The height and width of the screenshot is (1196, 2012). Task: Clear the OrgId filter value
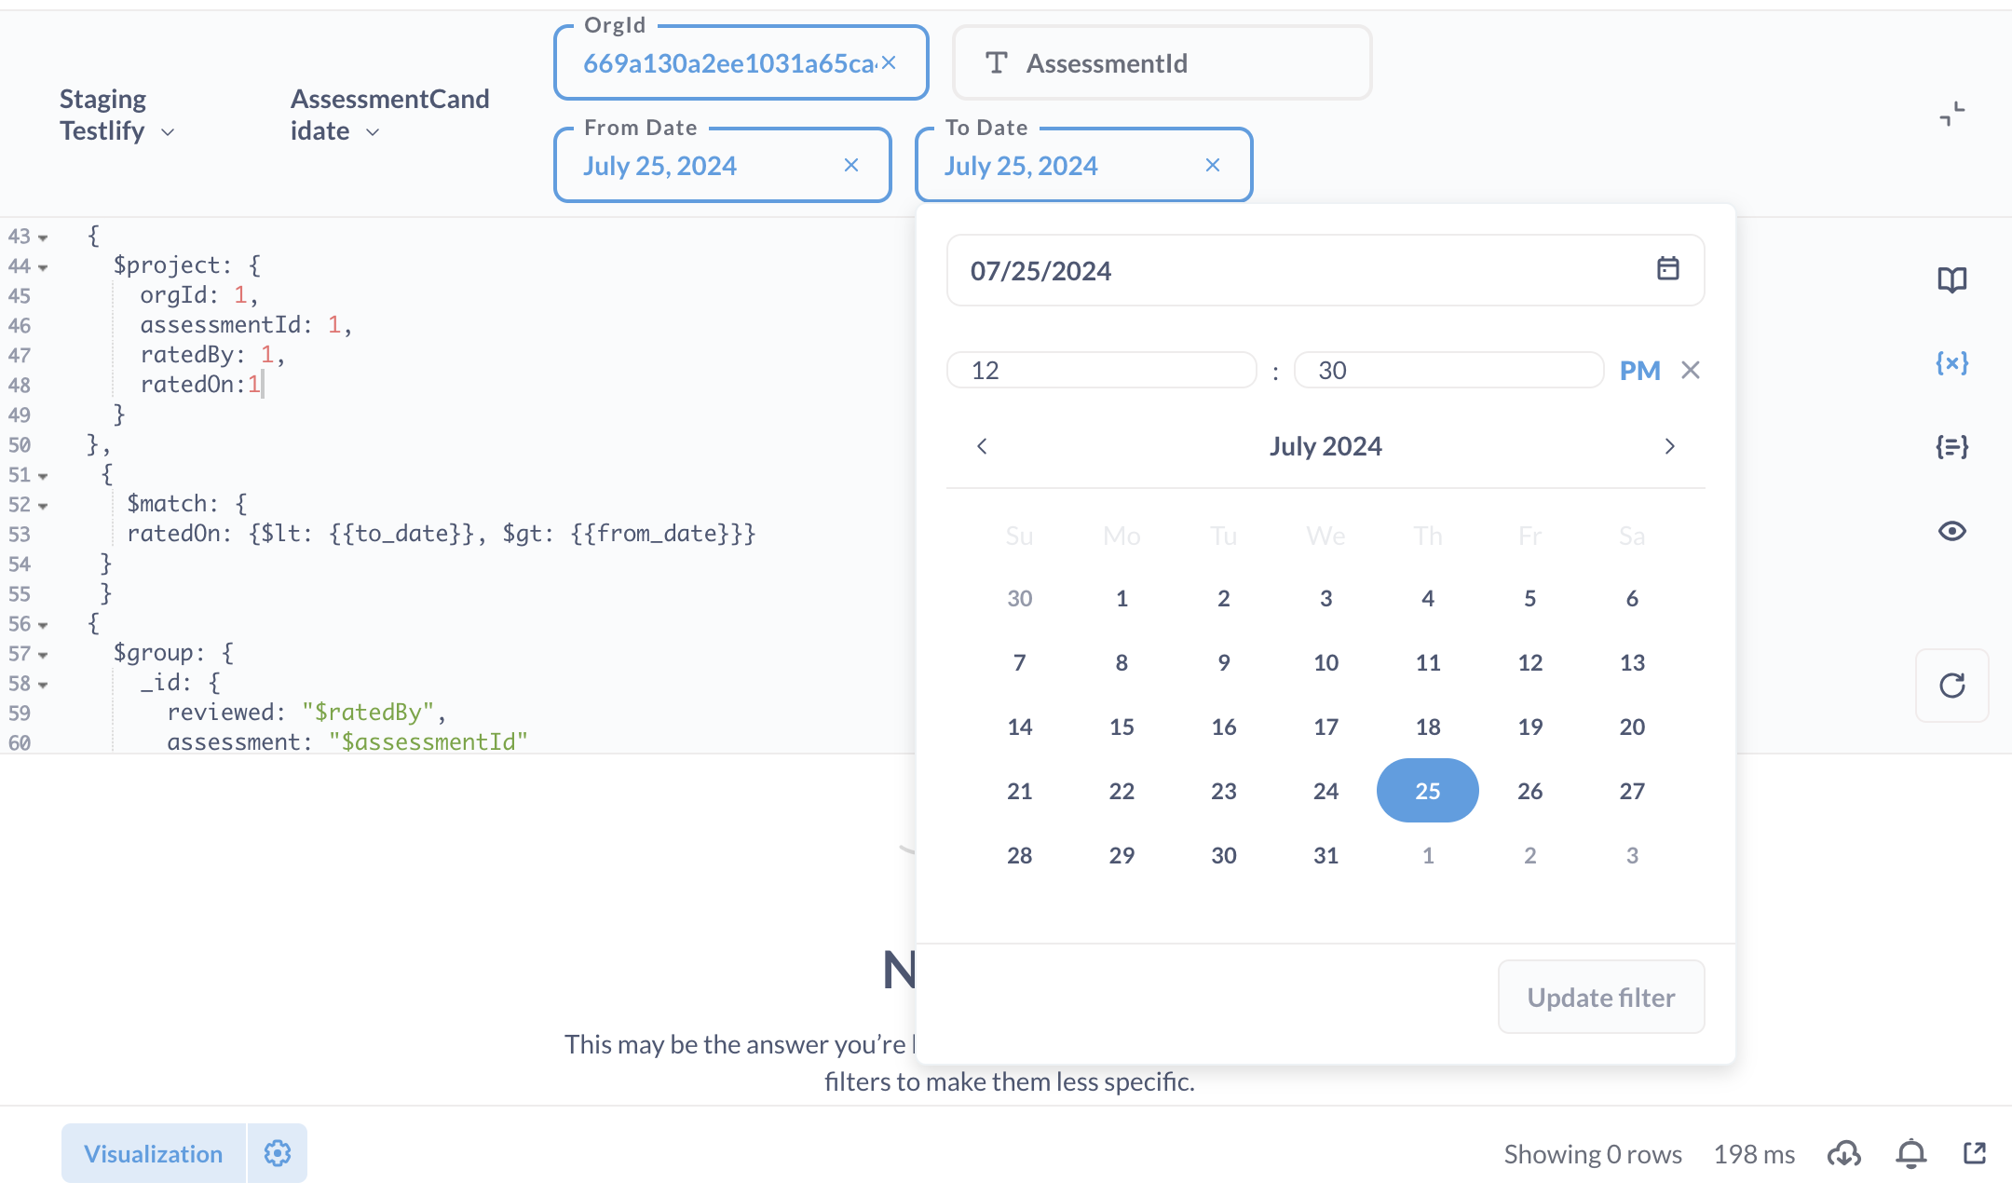click(889, 62)
